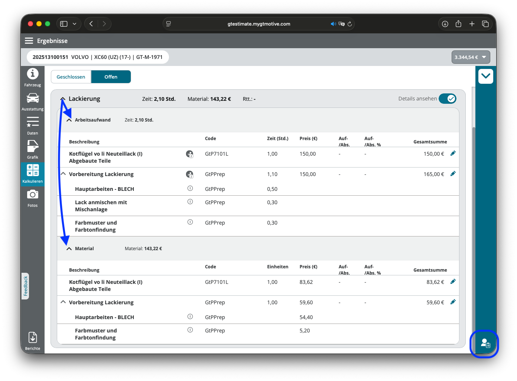Open the 3.344,54 € total dropdown
This screenshot has width=517, height=381.
tap(471, 57)
